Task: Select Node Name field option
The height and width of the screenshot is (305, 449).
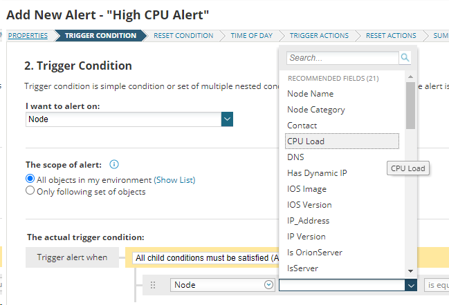Action: point(310,94)
